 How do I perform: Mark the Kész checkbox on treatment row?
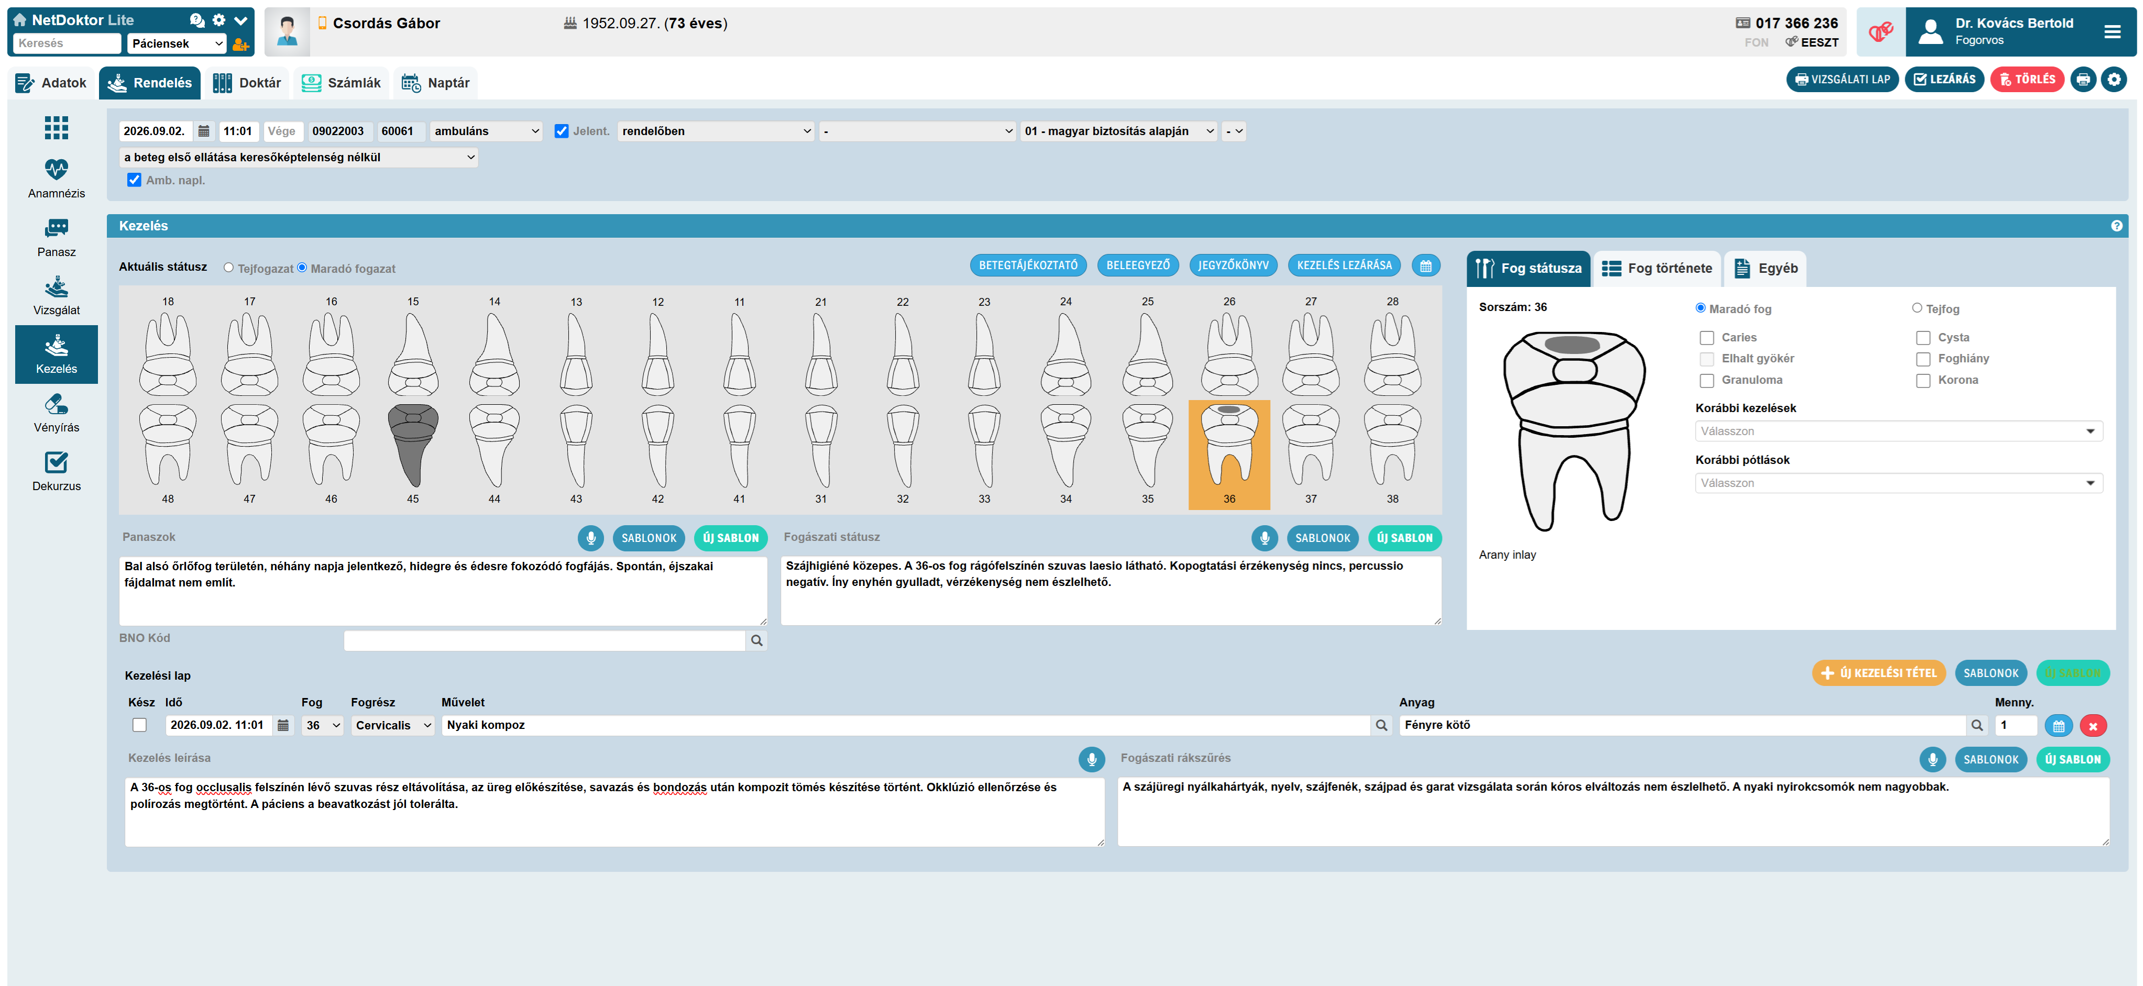tap(140, 725)
